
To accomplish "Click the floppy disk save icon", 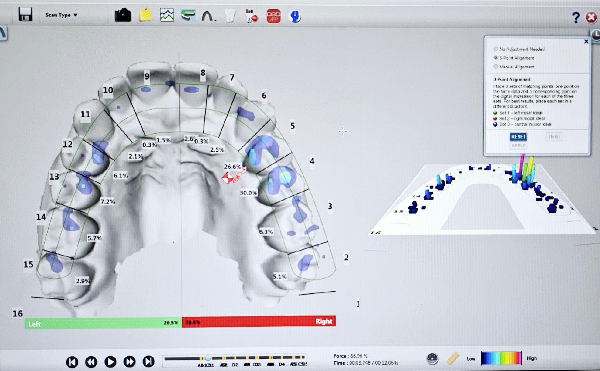I will pos(25,14).
